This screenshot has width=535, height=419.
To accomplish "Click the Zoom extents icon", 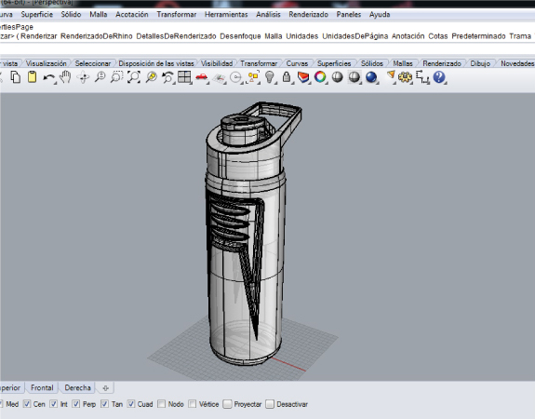I will tap(134, 77).
